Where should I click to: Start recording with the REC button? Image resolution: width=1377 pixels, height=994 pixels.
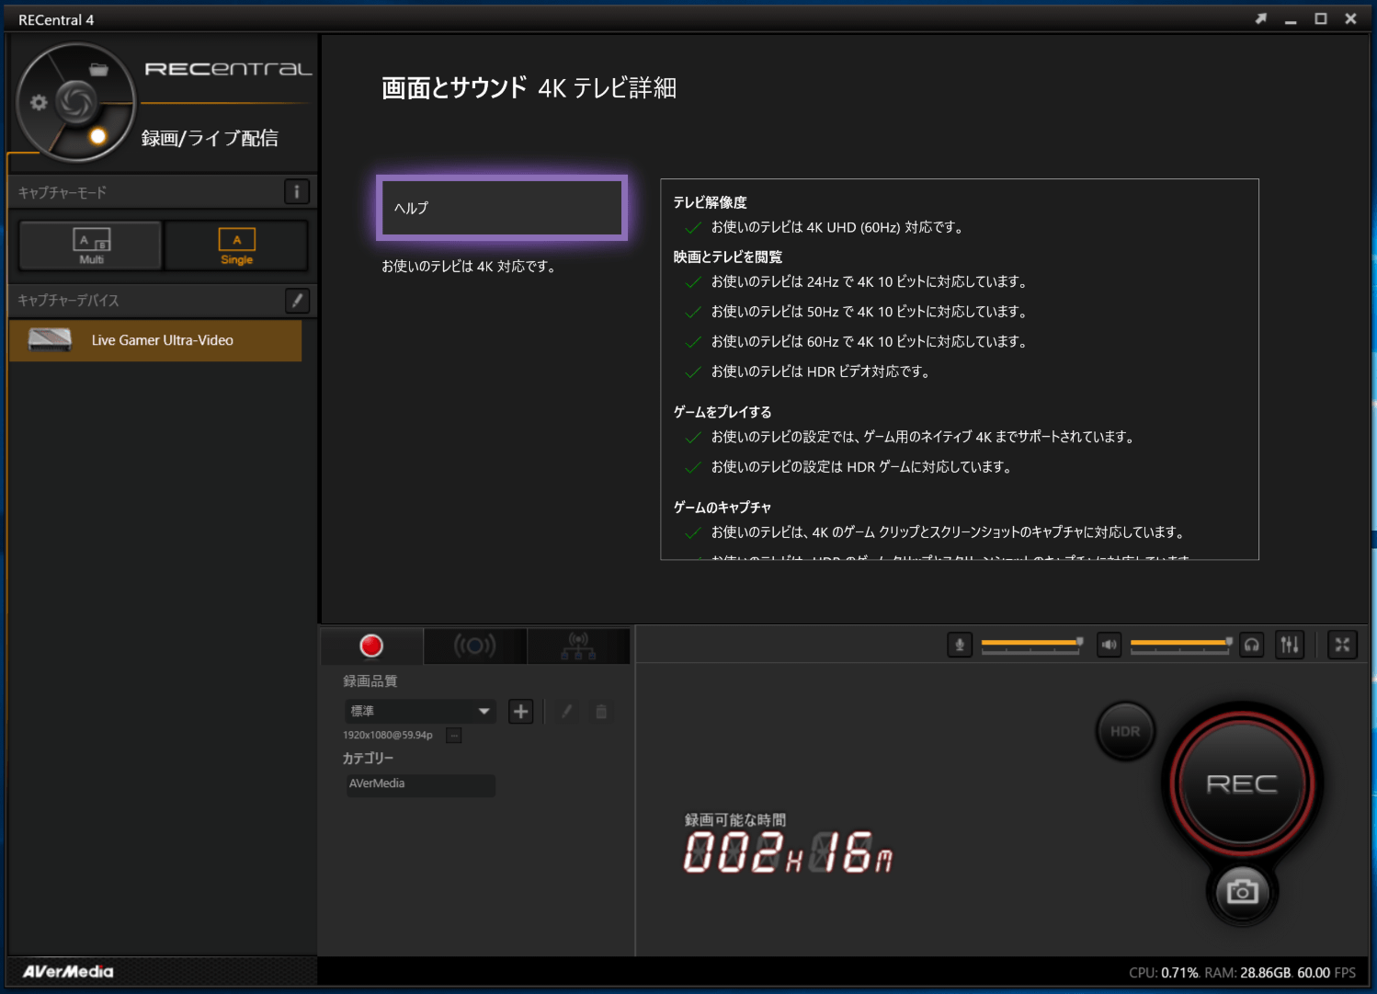(x=1242, y=784)
